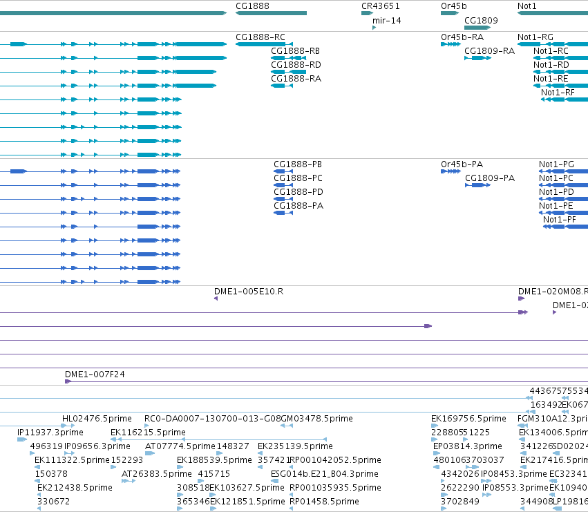The height and width of the screenshot is (512, 588).
Task: Select feature 3702849
Action: pyautogui.click(x=444, y=509)
